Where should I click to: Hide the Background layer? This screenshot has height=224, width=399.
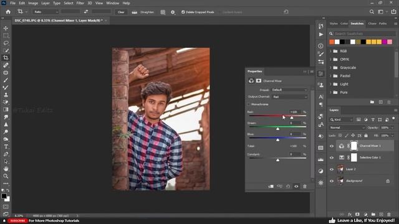332,181
